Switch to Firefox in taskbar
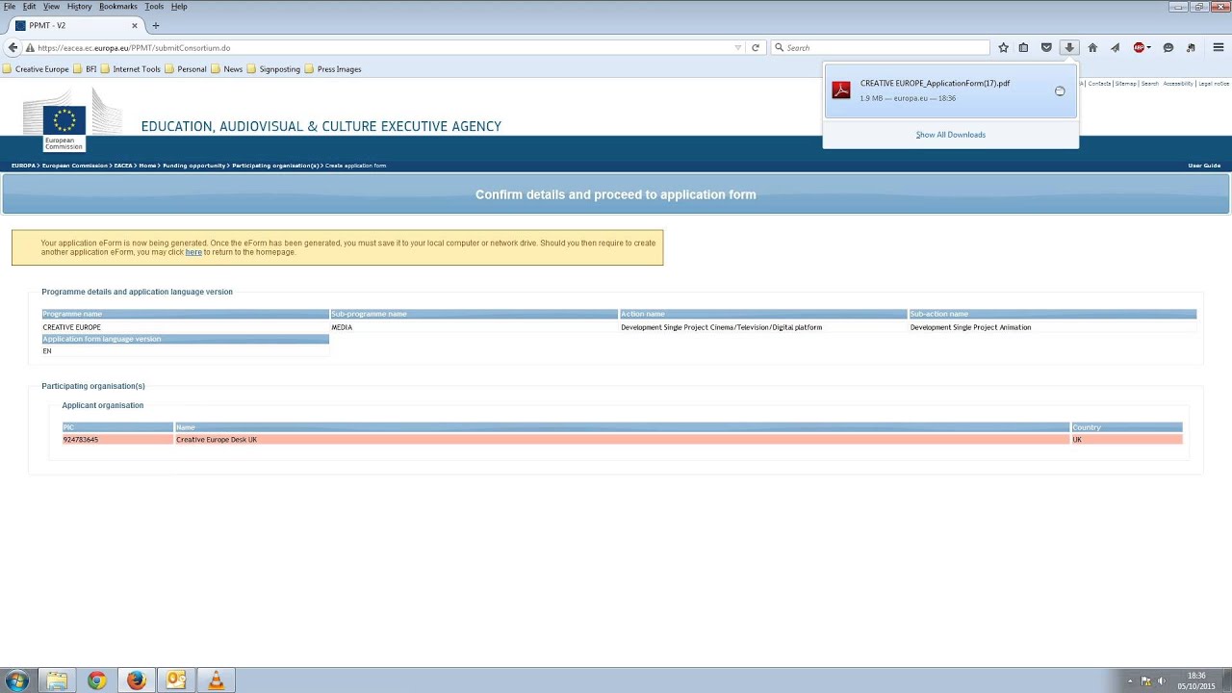Image resolution: width=1232 pixels, height=693 pixels. [x=136, y=680]
